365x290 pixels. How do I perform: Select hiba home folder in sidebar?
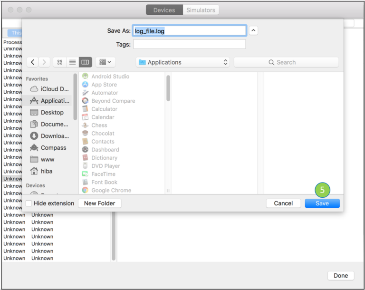point(46,171)
